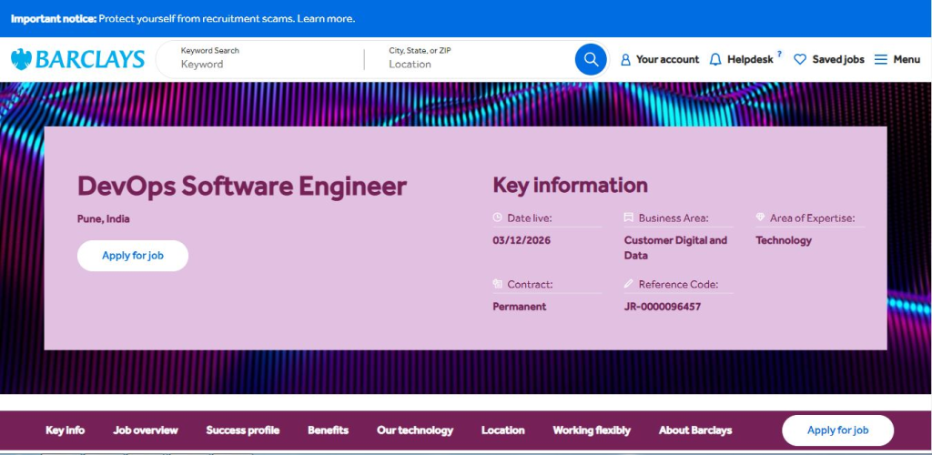Click the diamond icon beside Area of Expertise

760,218
